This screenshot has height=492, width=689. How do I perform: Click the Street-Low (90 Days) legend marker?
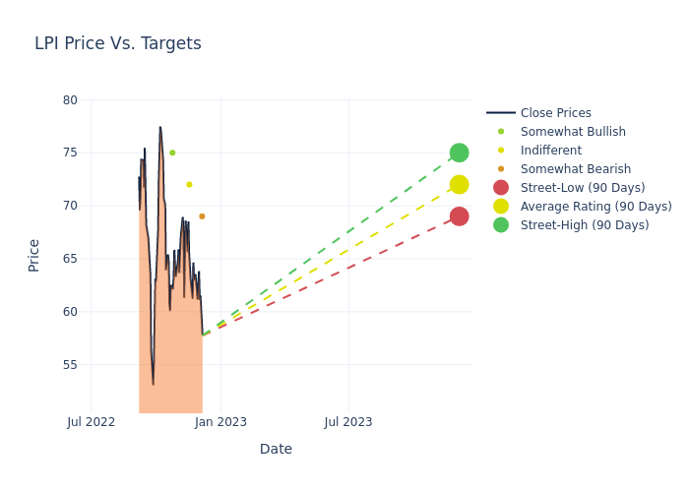pos(501,188)
